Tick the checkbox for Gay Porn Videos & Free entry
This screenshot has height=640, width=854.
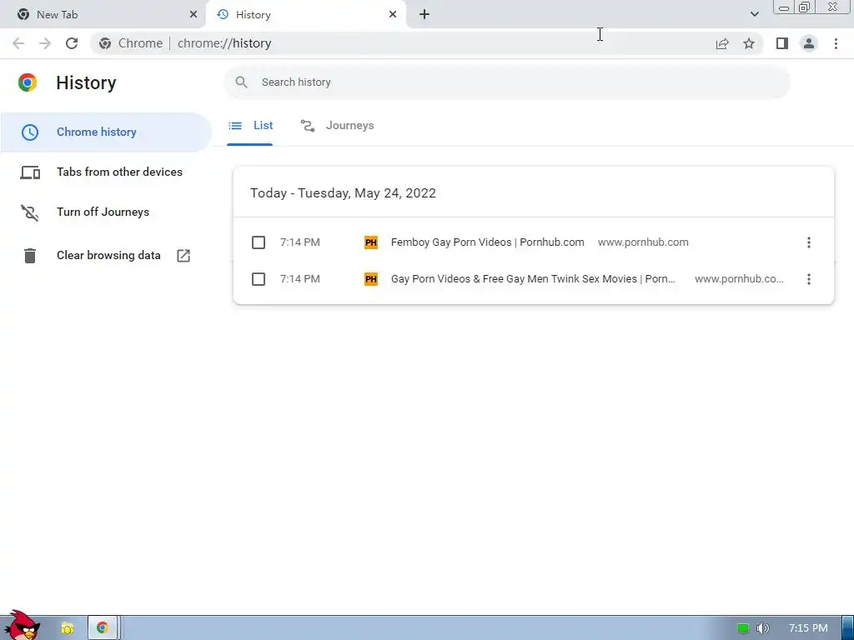point(259,279)
